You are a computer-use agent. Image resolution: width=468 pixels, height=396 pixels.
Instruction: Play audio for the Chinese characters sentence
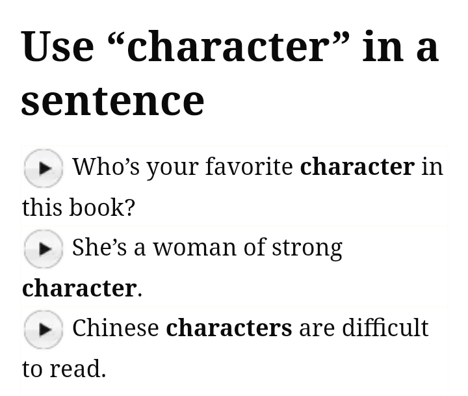click(x=44, y=330)
